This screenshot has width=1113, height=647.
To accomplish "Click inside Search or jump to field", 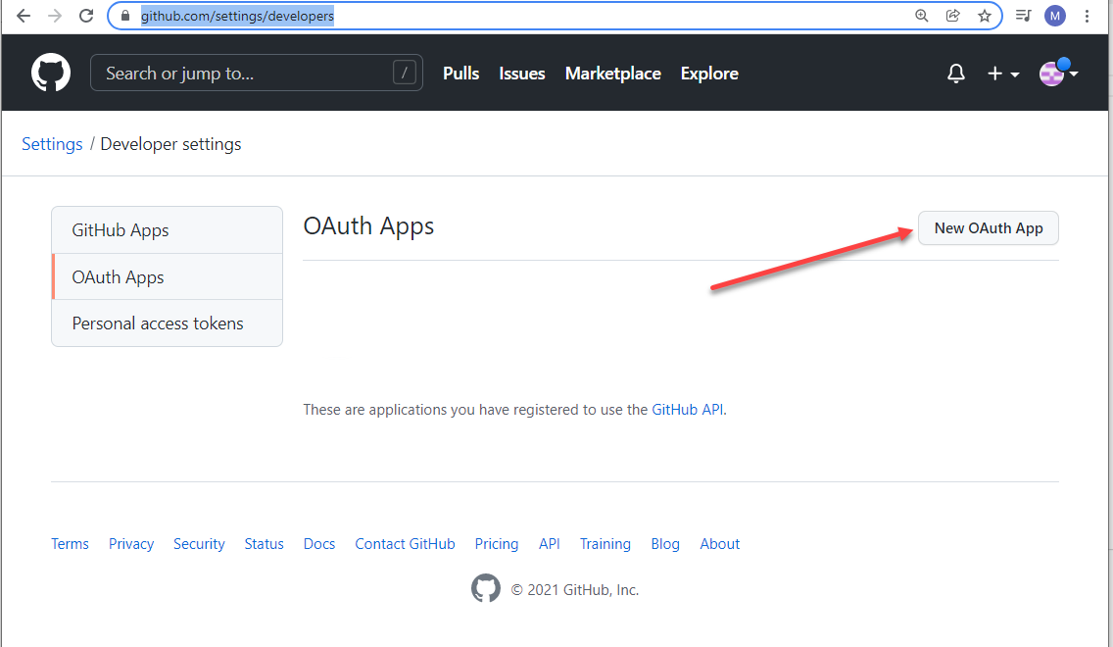I will 245,74.
